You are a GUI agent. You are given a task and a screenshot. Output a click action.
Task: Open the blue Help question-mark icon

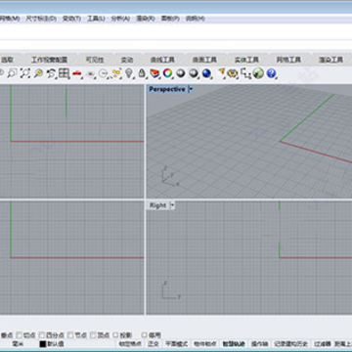[271, 73]
